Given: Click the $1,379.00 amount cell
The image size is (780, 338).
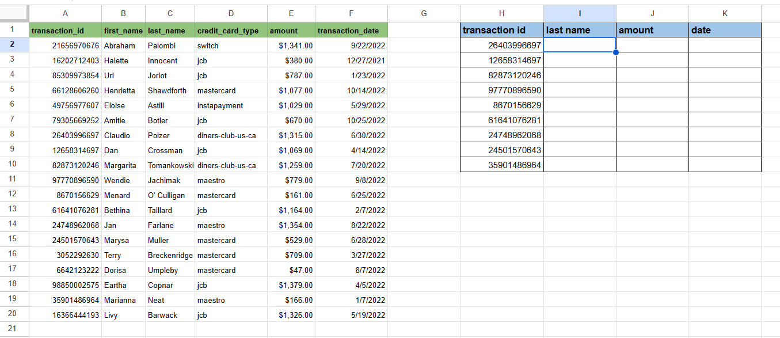Looking at the screenshot, I should pyautogui.click(x=291, y=285).
